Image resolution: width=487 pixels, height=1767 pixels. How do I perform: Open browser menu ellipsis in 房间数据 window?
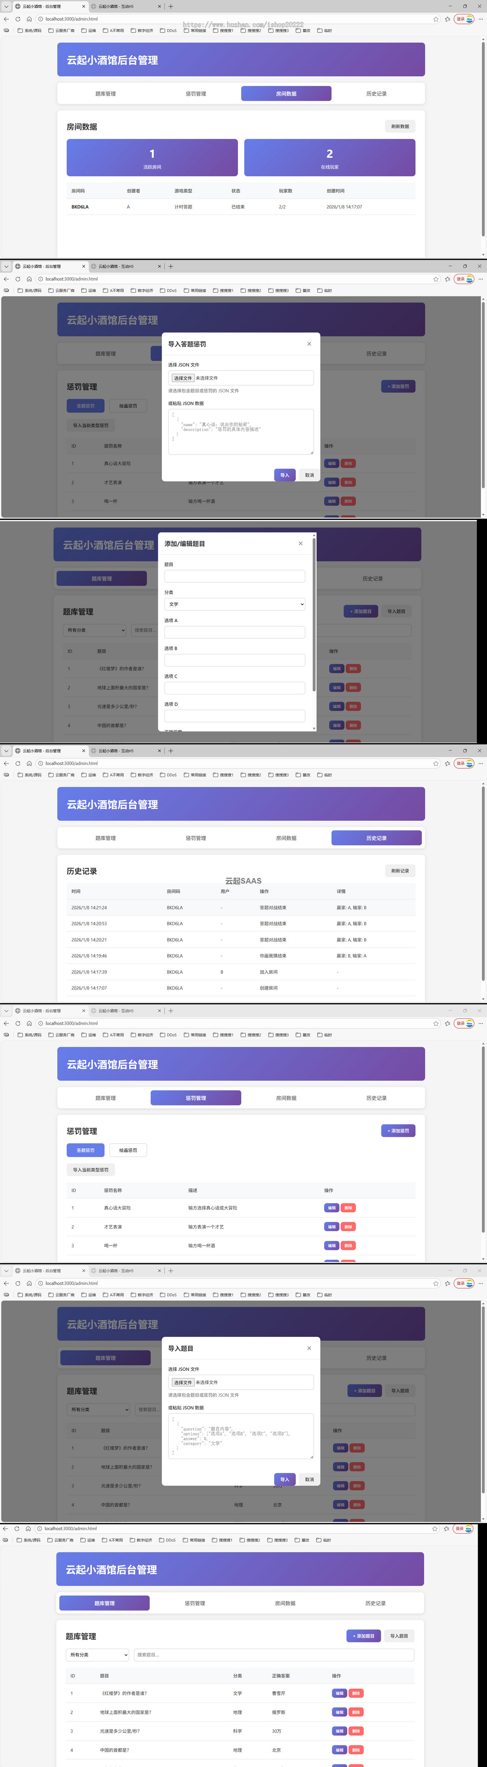pyautogui.click(x=480, y=19)
